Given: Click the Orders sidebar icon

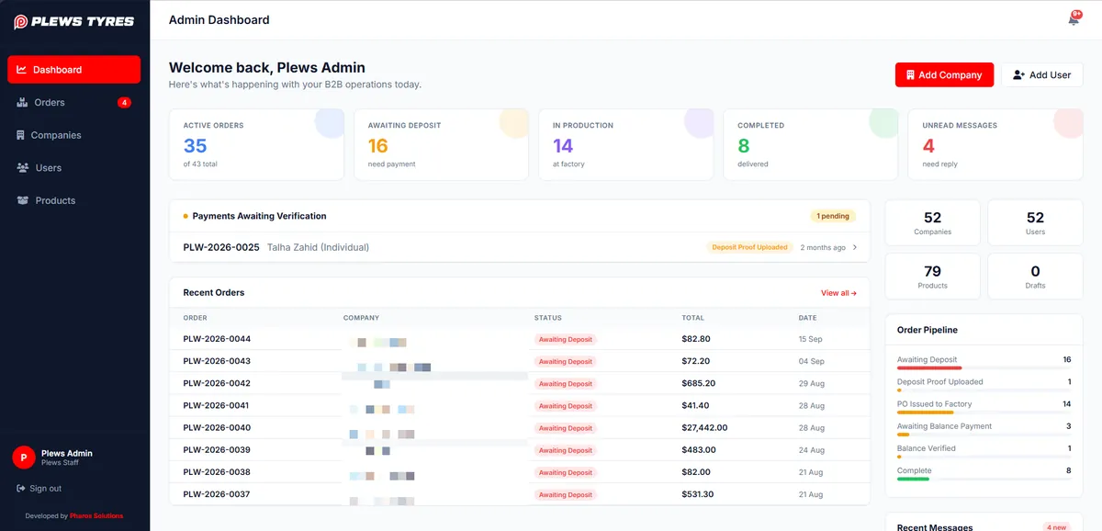Looking at the screenshot, I should pyautogui.click(x=22, y=103).
